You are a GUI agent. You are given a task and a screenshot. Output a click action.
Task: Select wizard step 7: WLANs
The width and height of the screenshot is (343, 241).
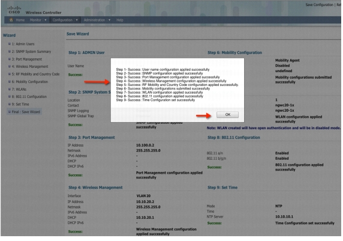tap(19, 90)
